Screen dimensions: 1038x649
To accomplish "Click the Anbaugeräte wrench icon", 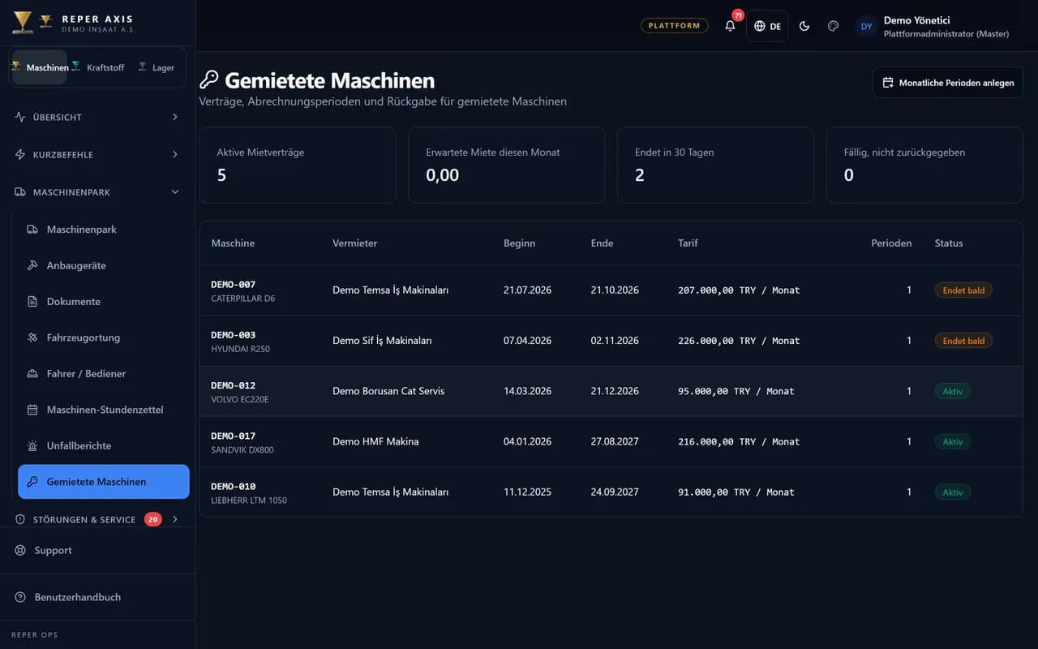I will click(x=32, y=265).
